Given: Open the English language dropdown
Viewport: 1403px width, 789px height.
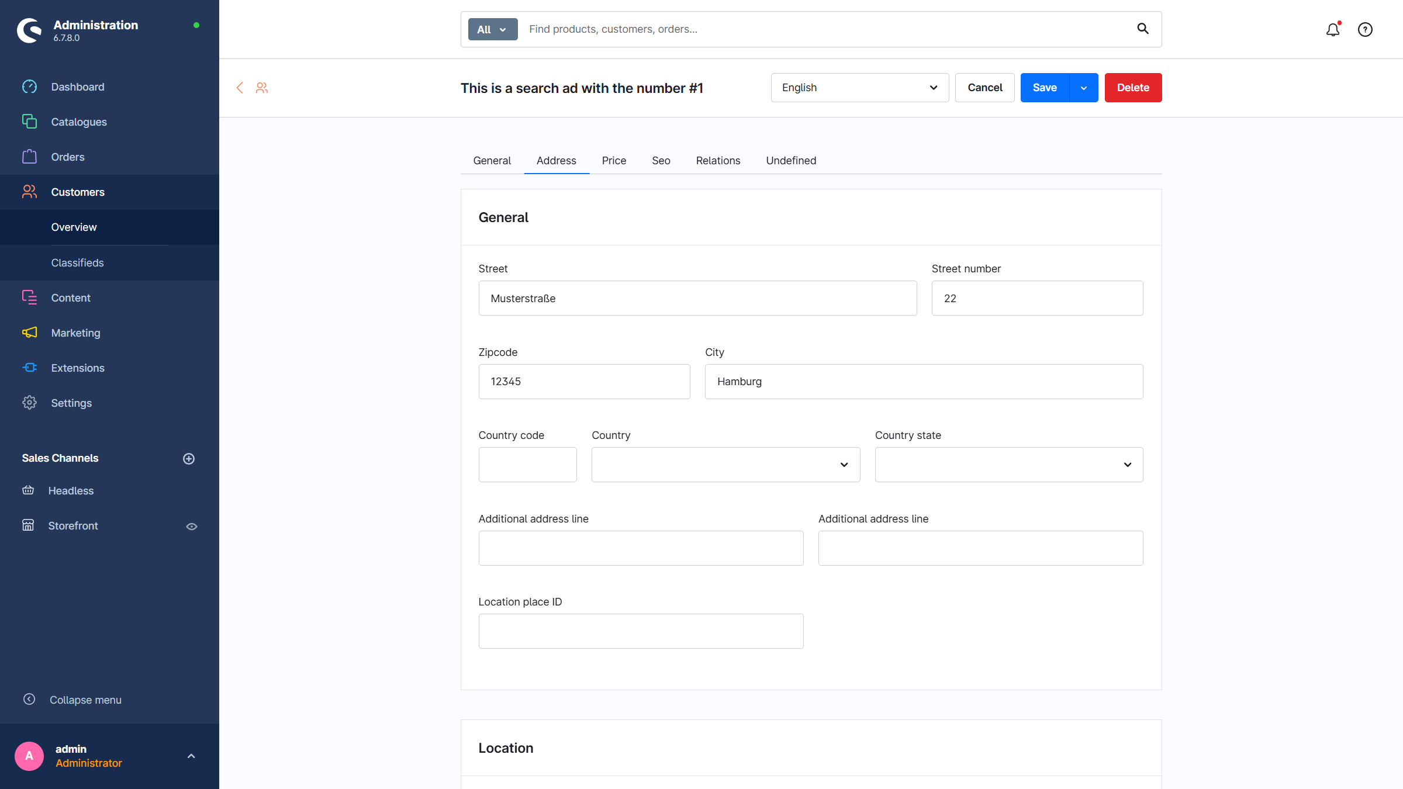Looking at the screenshot, I should 859,88.
